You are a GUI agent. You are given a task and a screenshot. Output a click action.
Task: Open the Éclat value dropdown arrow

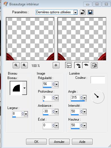(x=57, y=125)
